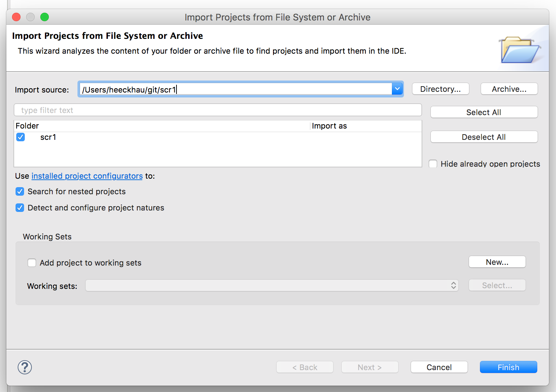Click the Deselect All button
Viewport: 556px width, 392px height.
(484, 137)
